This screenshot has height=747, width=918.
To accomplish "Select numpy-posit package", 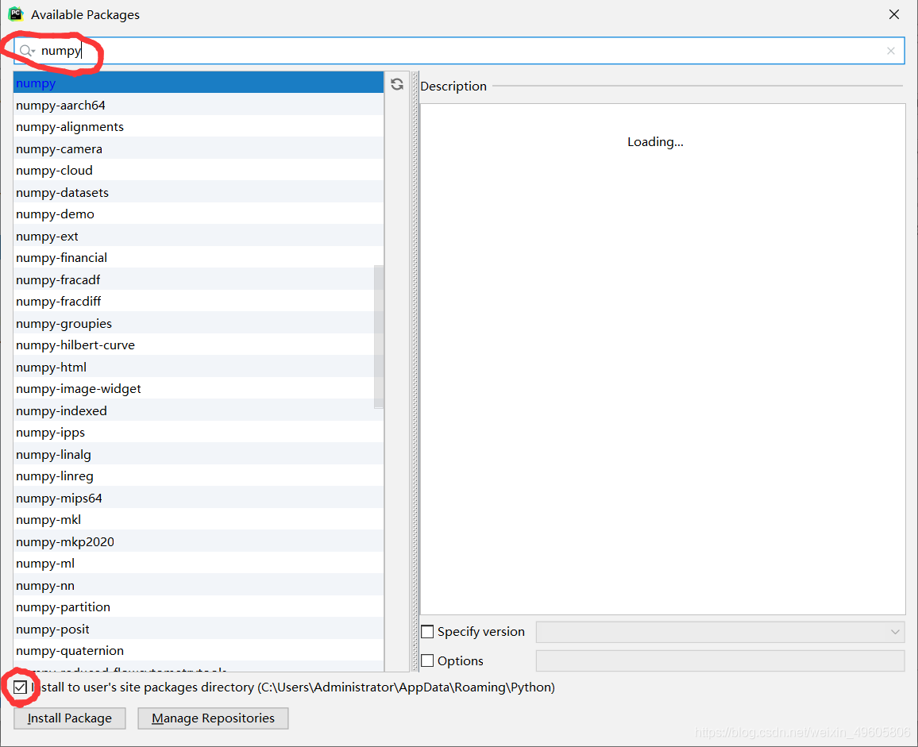I will coord(199,630).
